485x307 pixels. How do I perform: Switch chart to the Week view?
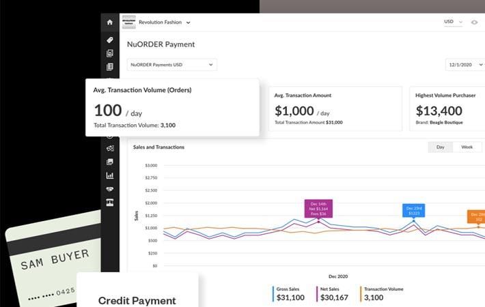pyautogui.click(x=467, y=147)
